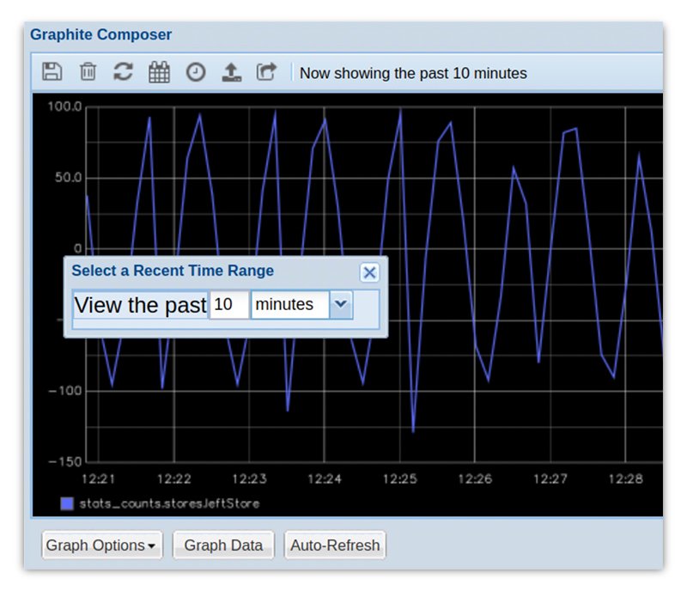Save the current graph
687x591 pixels.
tap(52, 72)
